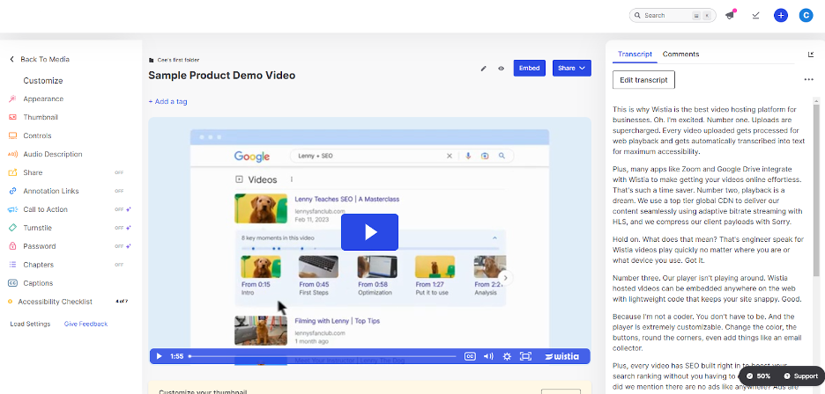
Task: Click the Controls icon in sidebar
Action: tap(12, 135)
